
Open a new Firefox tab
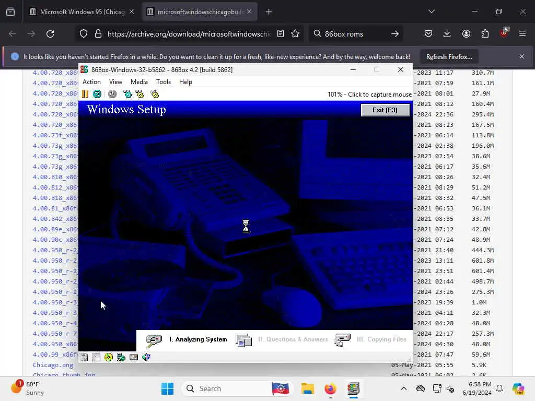pos(269,12)
